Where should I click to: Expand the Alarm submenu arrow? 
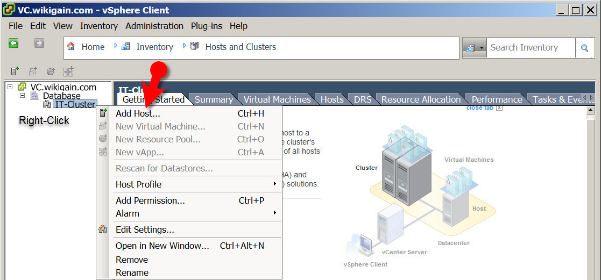point(275,213)
